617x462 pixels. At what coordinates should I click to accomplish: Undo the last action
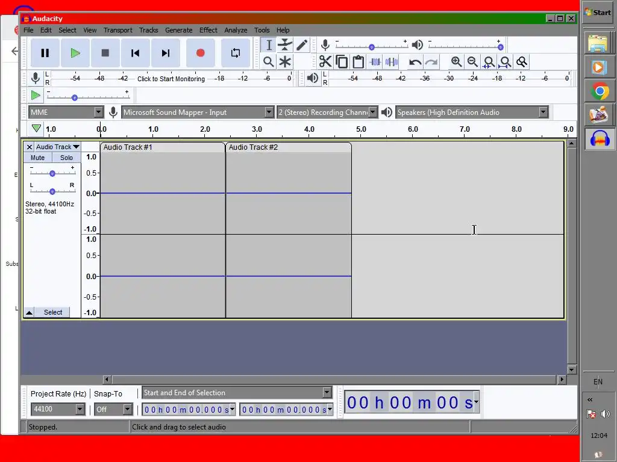click(415, 62)
